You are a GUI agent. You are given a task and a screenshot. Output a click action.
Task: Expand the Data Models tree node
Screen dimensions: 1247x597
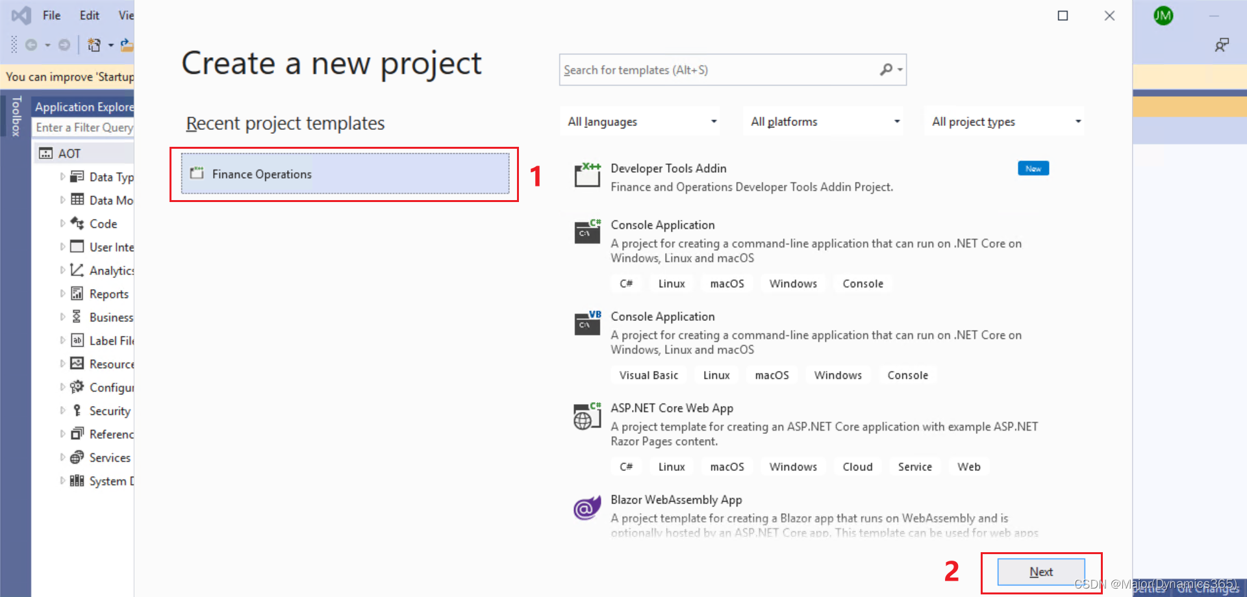(62, 200)
